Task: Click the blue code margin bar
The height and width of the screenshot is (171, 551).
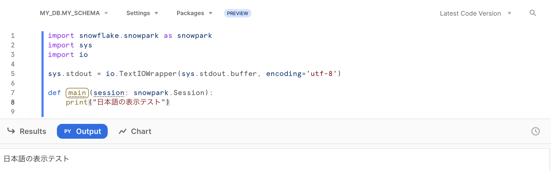Action: coord(43,74)
